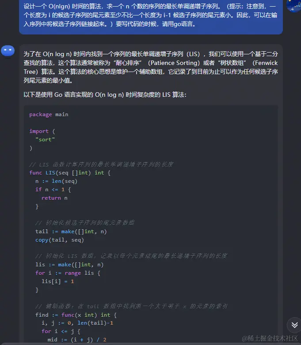
Task: Click the words "Patience Sorting" in the answer
Action: click(x=174, y=63)
